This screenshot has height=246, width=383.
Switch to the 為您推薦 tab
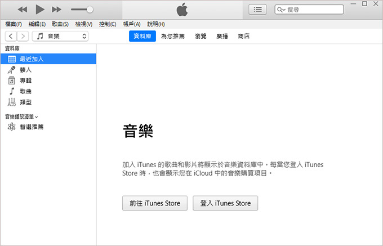click(x=173, y=36)
